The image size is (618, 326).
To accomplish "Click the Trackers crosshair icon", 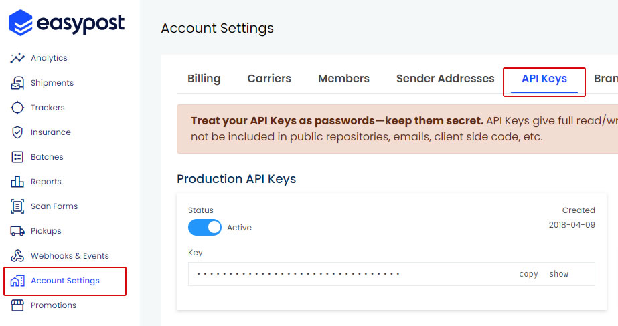I will point(17,108).
